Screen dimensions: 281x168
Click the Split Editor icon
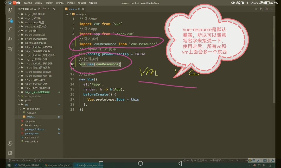[266, 9]
